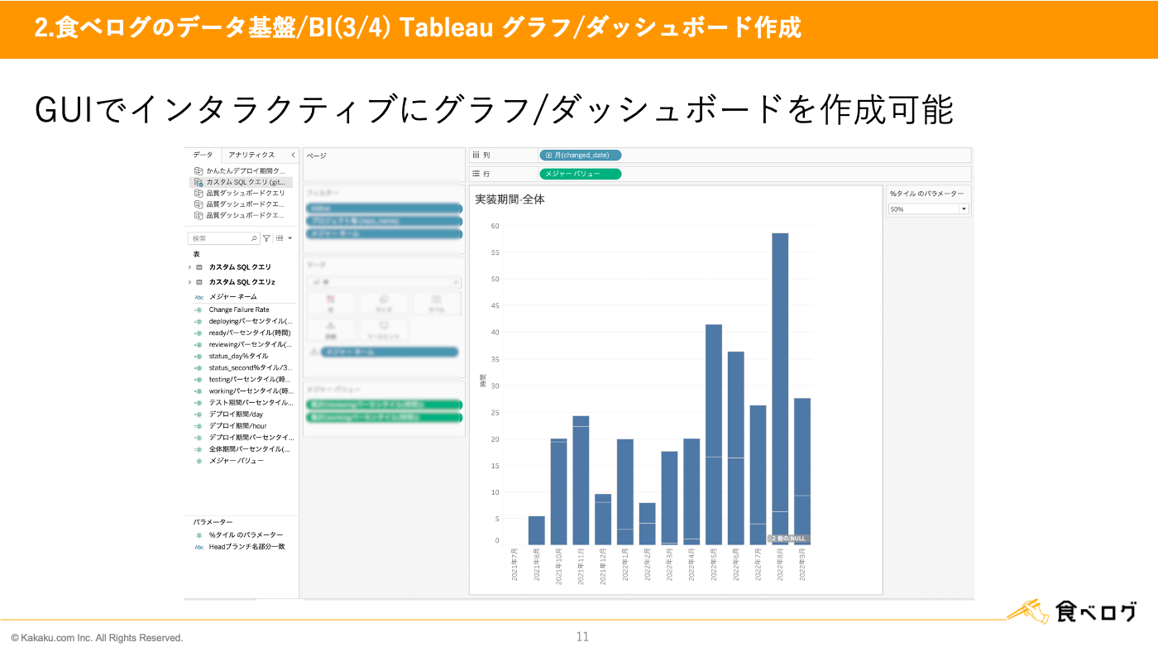Click the measure icon beside testingパーセンタイル
The image size is (1158, 652).
[x=199, y=379]
